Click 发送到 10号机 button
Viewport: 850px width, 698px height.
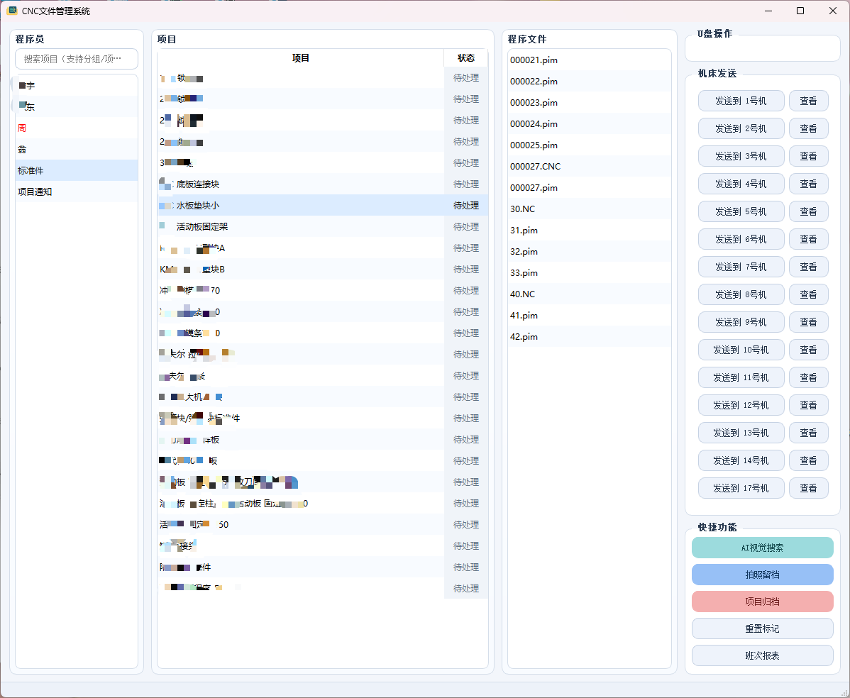(x=741, y=350)
